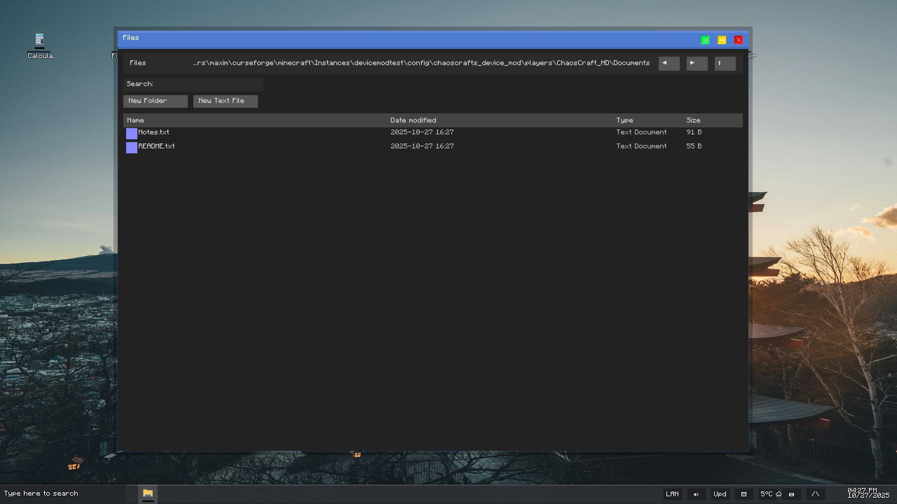Click the Files taskbar icon
Image resolution: width=897 pixels, height=504 pixels.
[148, 493]
